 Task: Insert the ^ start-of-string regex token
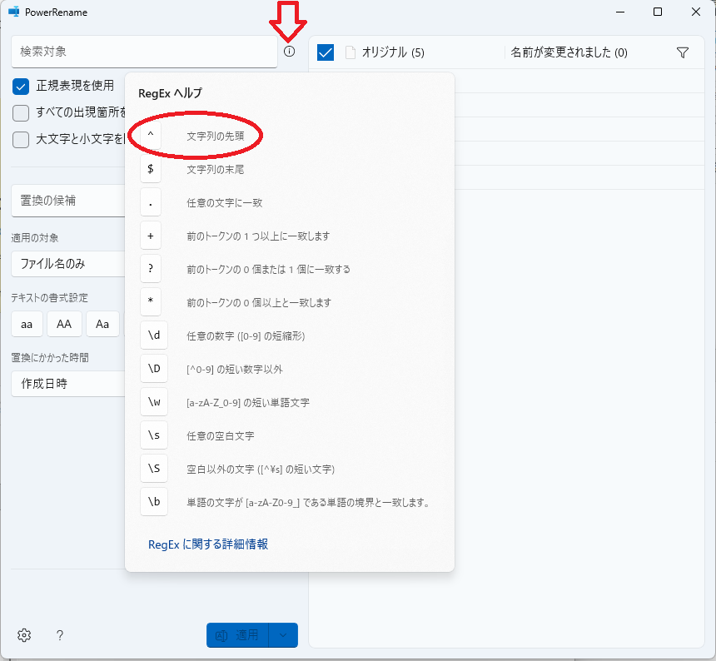[x=150, y=136]
